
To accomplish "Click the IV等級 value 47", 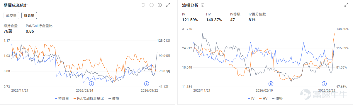I will click(232, 20).
